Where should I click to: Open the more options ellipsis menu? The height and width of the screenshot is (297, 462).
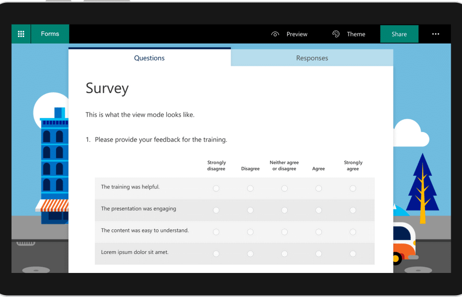click(x=436, y=34)
